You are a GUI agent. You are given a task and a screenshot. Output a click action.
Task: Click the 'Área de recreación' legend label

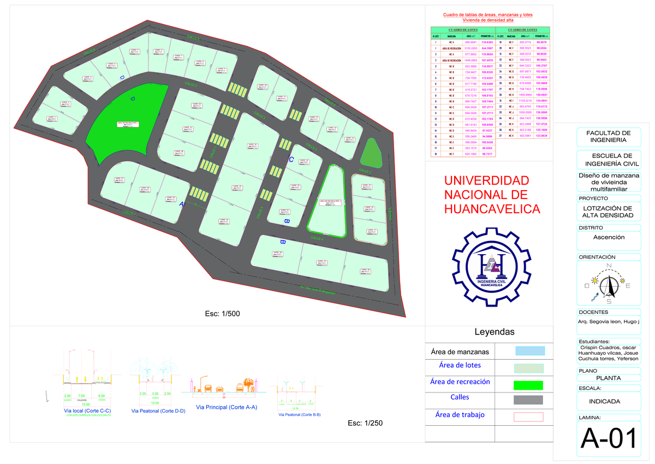[460, 381]
